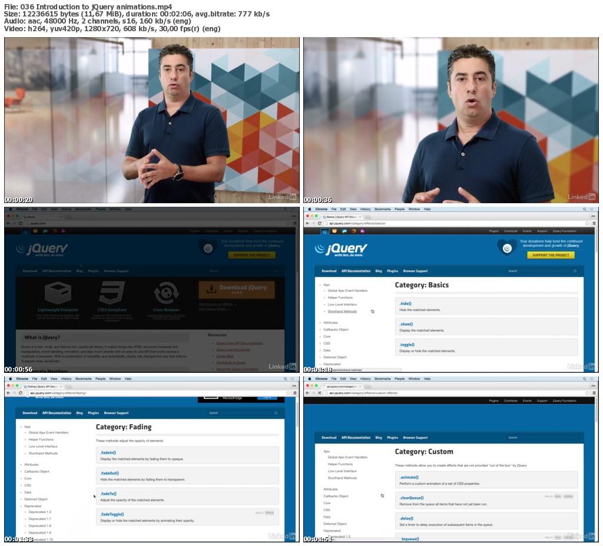
Task: Click Deprecated 1.7 in the Category: Fading sidebar
Action: (x=39, y=519)
